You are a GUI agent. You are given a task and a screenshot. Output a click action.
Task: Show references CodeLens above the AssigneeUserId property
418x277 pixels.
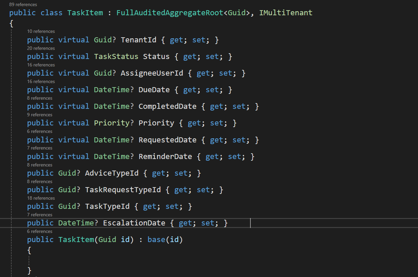point(41,65)
